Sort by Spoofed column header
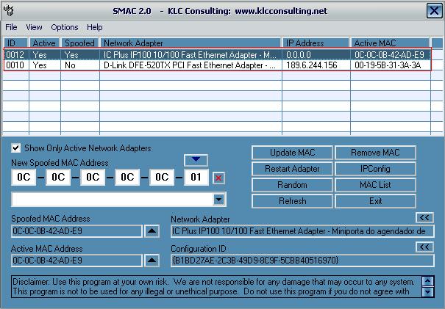 point(79,43)
